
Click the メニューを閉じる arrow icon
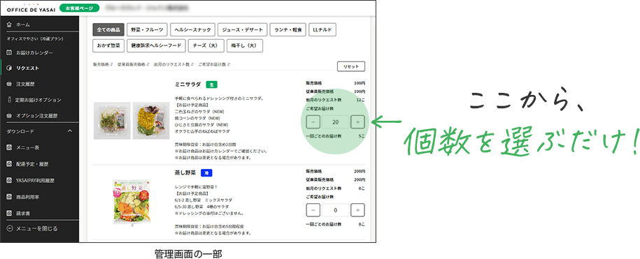(9, 228)
